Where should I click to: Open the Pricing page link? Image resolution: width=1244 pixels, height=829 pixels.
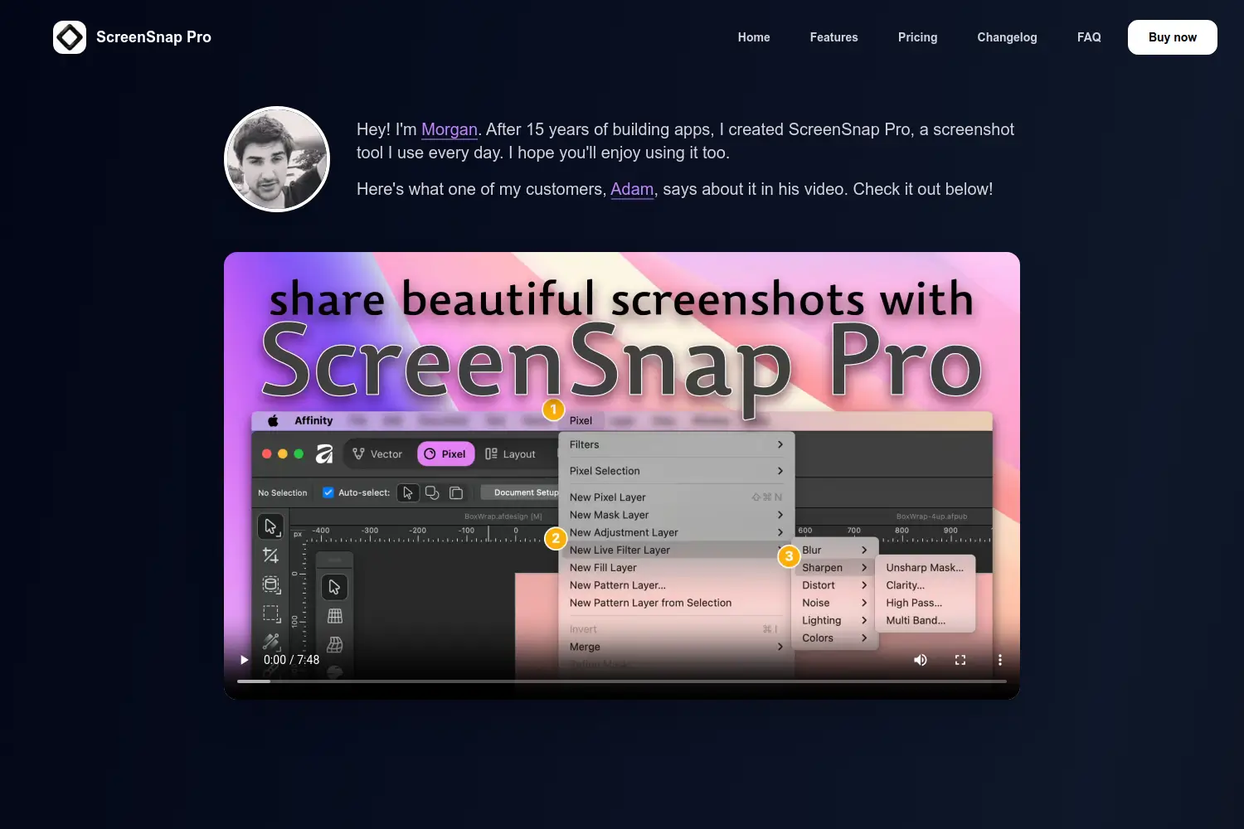point(917,37)
